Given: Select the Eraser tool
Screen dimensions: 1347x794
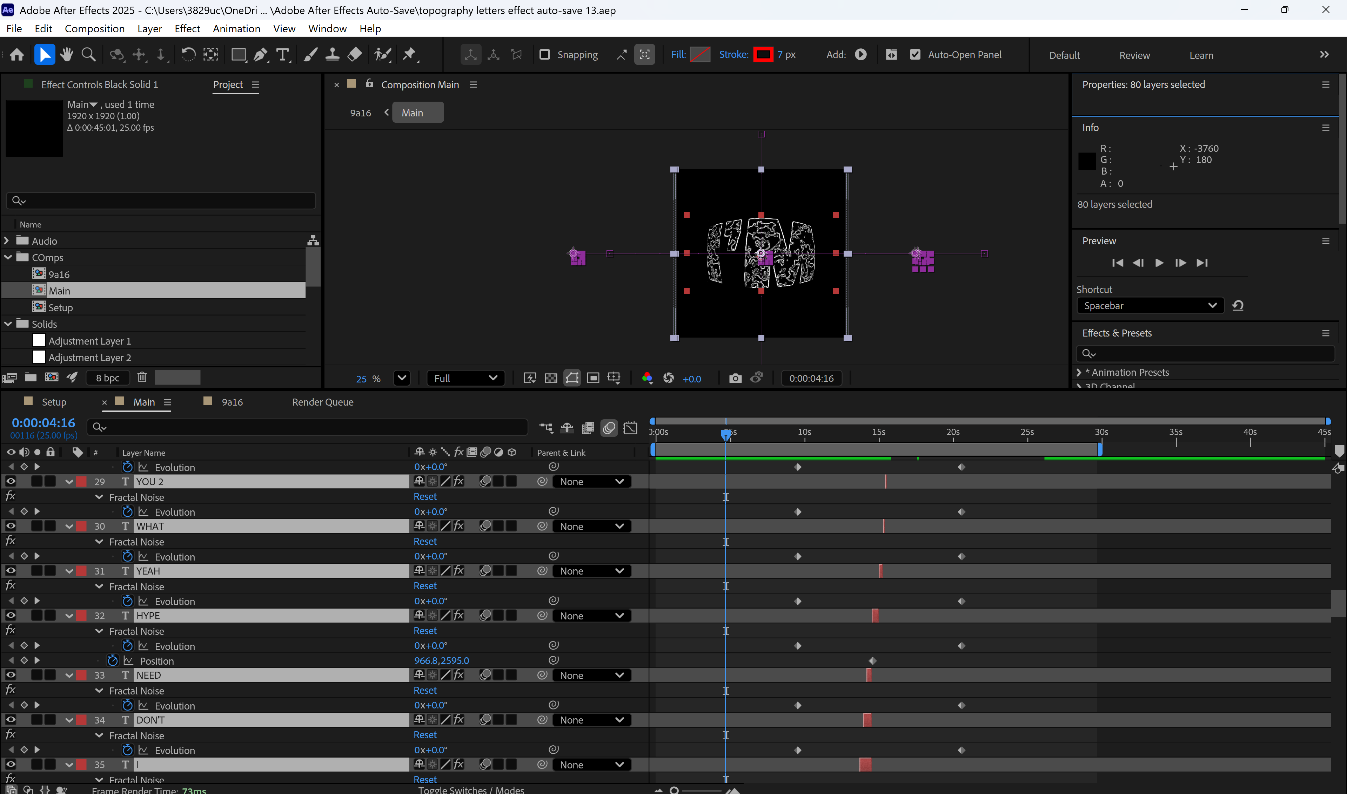Looking at the screenshot, I should click(x=354, y=55).
